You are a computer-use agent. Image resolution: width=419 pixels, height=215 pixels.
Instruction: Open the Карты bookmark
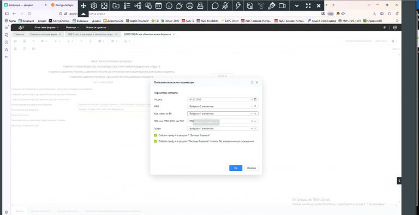click(x=10, y=21)
